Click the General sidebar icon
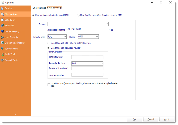The height and width of the screenshot is (125, 178). coord(2,8)
